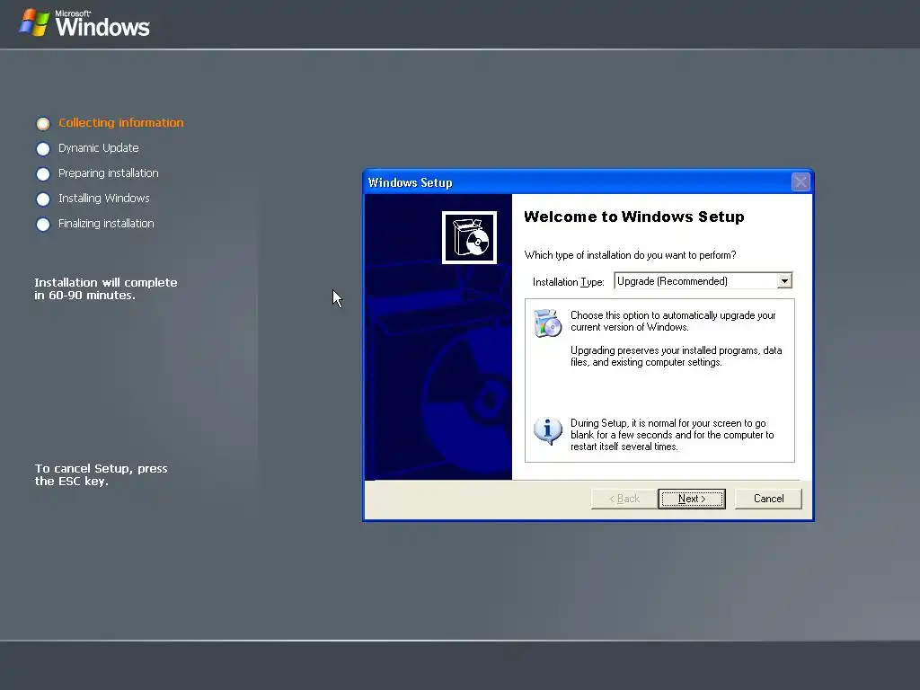Viewport: 920px width, 690px height.
Task: Click the 'Preparing installation' step text
Action: pyautogui.click(x=109, y=173)
